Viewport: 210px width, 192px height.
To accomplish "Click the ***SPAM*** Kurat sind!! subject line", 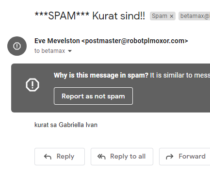I will point(90,16).
